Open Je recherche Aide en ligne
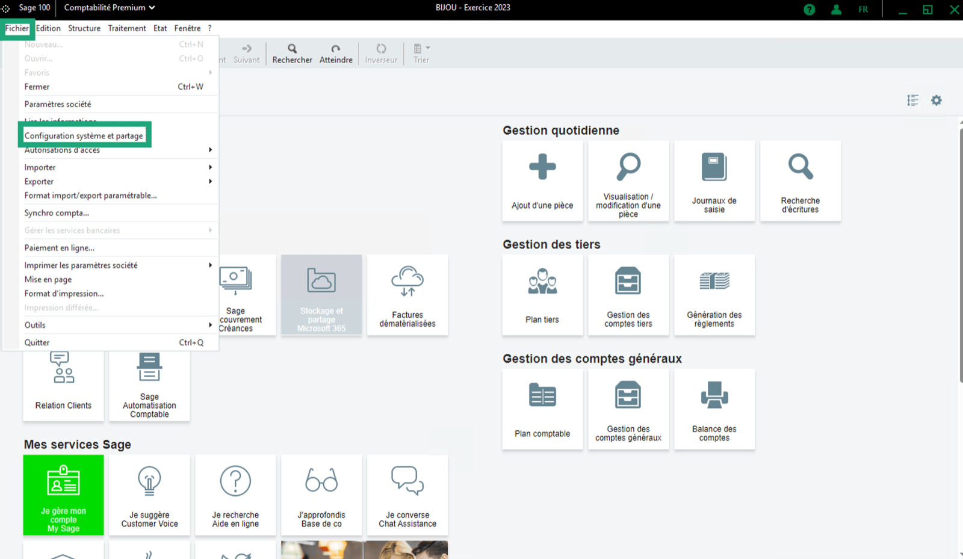This screenshot has height=559, width=963. pyautogui.click(x=235, y=495)
